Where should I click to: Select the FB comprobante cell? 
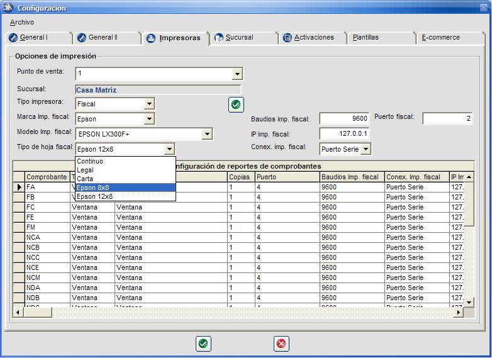pyautogui.click(x=47, y=198)
